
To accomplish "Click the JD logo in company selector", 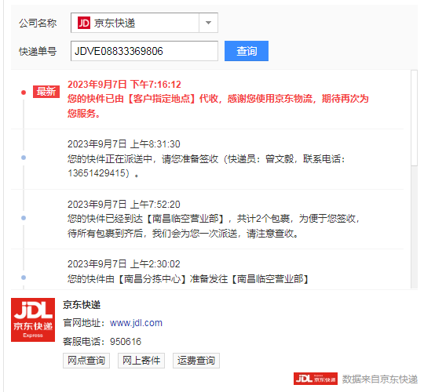I will point(84,23).
